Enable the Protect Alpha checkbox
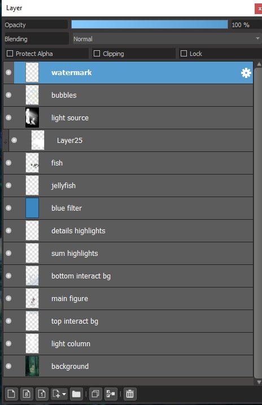 (x=10, y=54)
